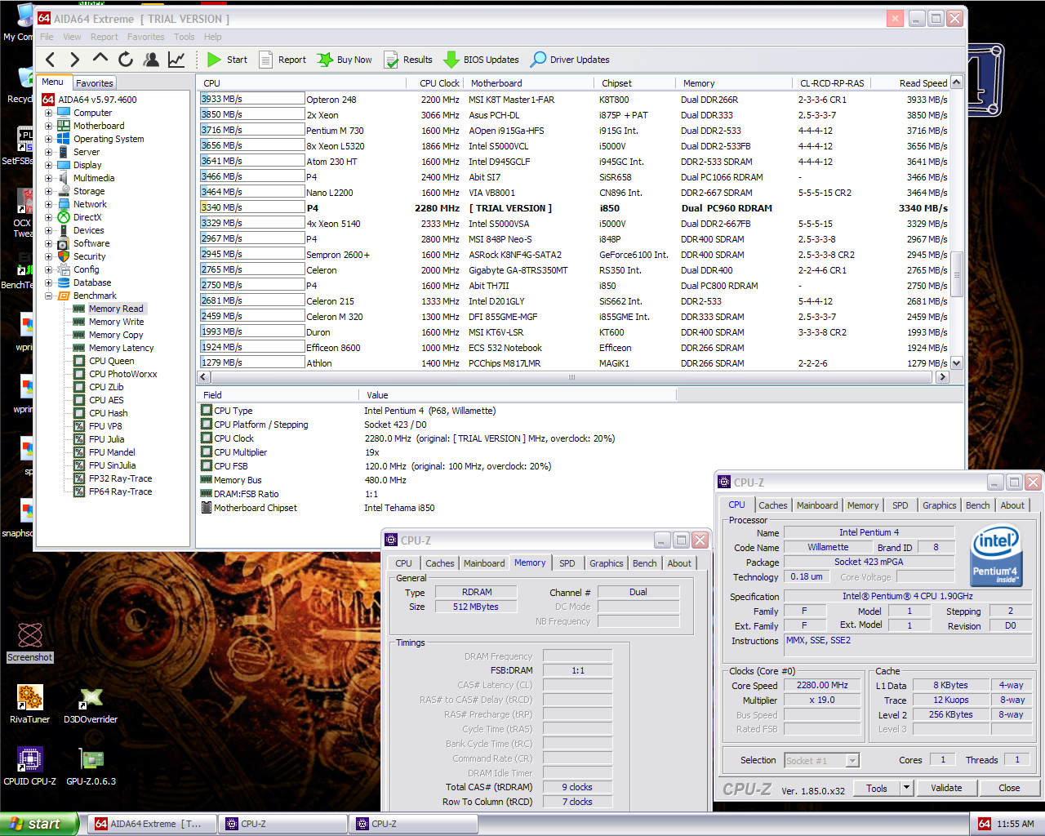This screenshot has height=836, width=1045.
Task: Open the graph chart icon in AIDA64 toolbar
Action: point(176,59)
